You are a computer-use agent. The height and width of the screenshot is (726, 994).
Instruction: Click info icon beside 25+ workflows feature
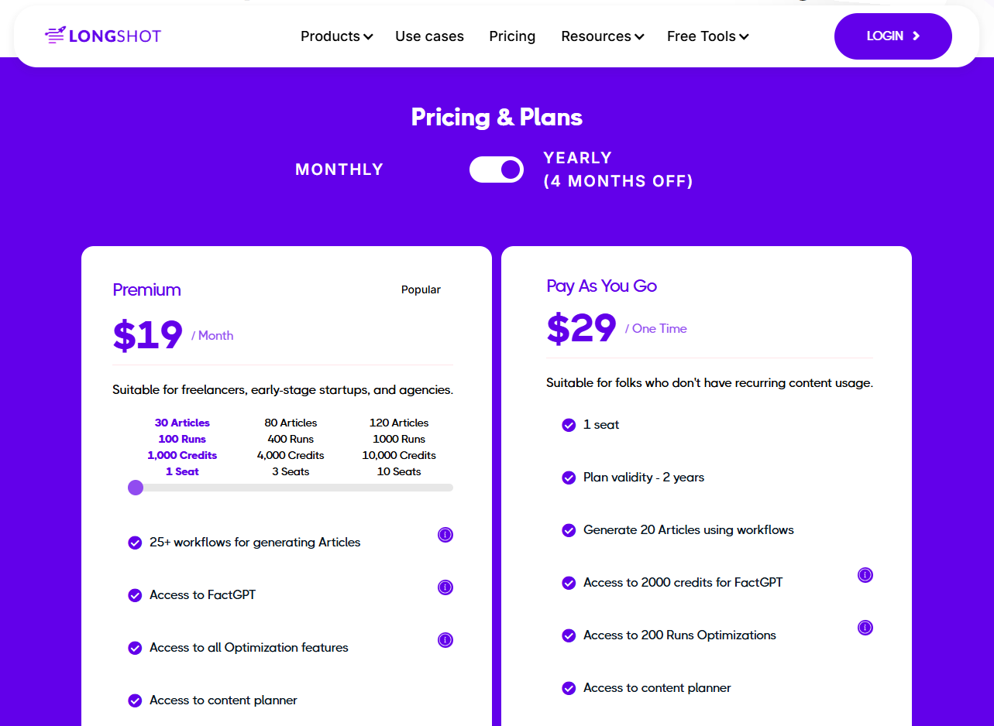[x=445, y=535]
